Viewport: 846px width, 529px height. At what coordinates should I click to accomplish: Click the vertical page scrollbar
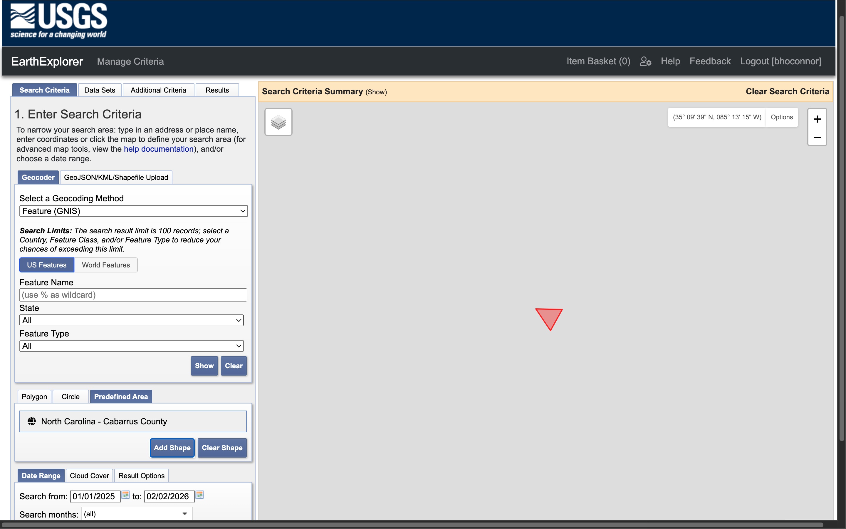tap(842, 227)
